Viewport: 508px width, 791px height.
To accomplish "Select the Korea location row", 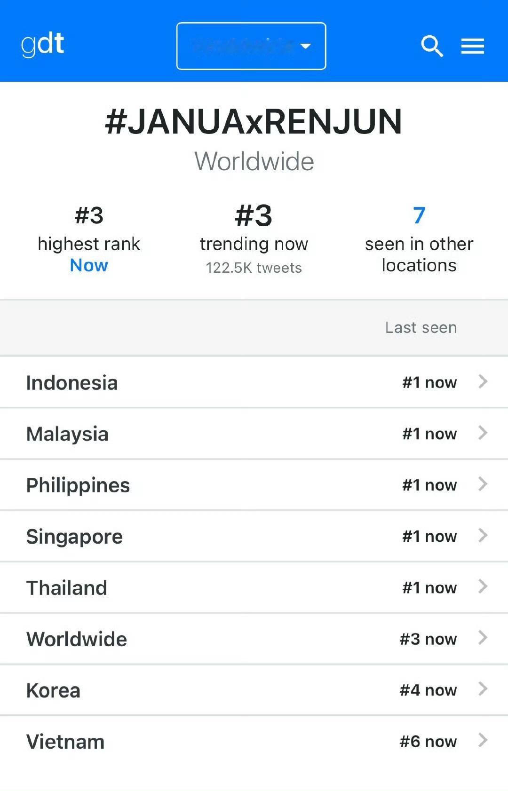I will point(254,690).
